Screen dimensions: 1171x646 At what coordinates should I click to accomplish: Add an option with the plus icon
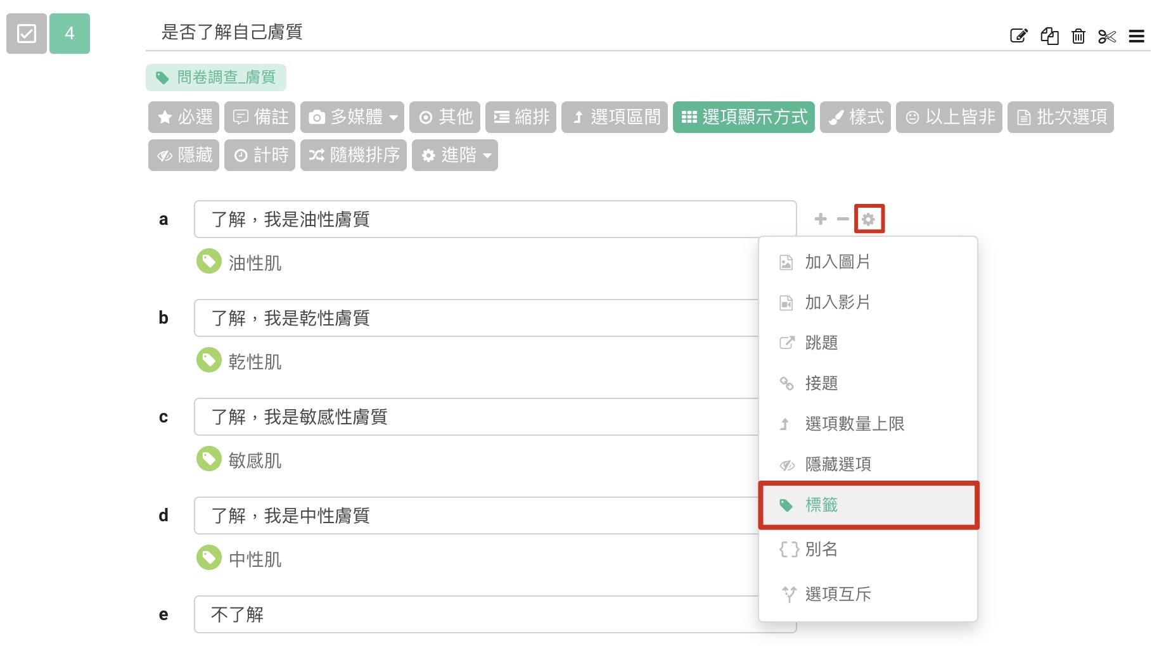(x=821, y=219)
